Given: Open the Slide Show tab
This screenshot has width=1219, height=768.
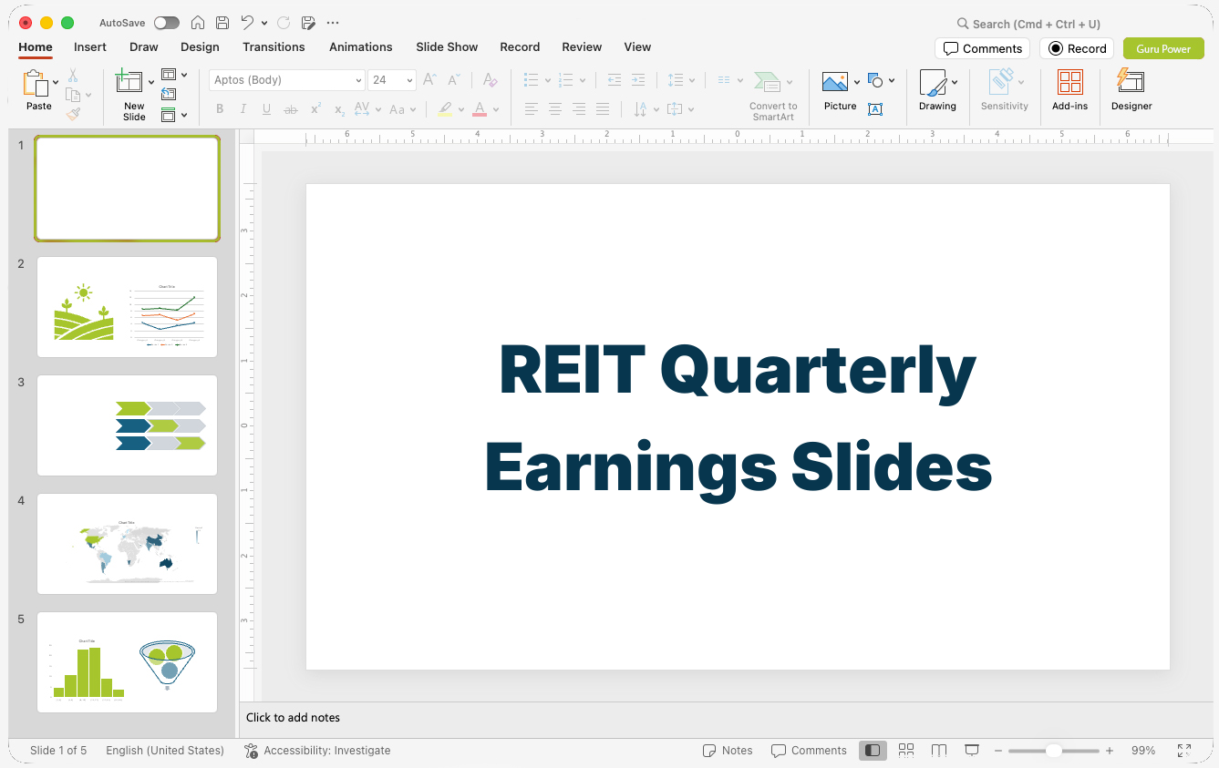Looking at the screenshot, I should (447, 46).
